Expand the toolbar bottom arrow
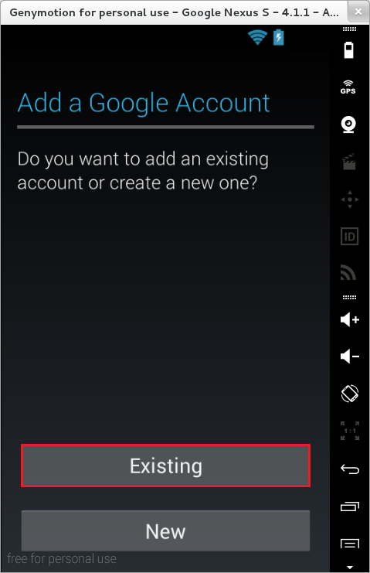The height and width of the screenshot is (573, 370). (350, 567)
